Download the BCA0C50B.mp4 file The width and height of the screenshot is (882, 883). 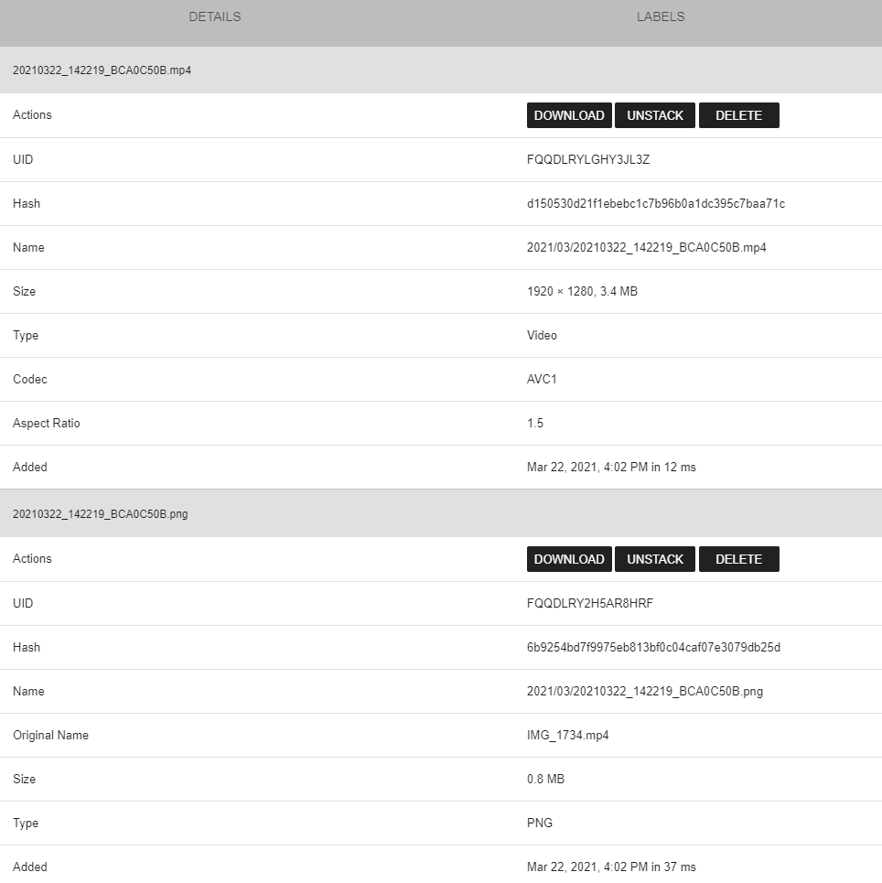[x=569, y=115]
